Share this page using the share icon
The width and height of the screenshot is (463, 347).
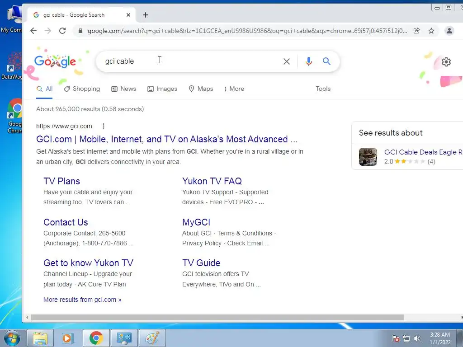point(416,31)
